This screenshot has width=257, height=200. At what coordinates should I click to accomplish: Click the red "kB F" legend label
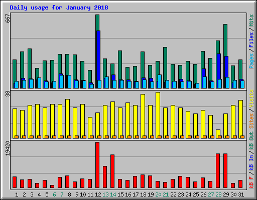[251, 182]
